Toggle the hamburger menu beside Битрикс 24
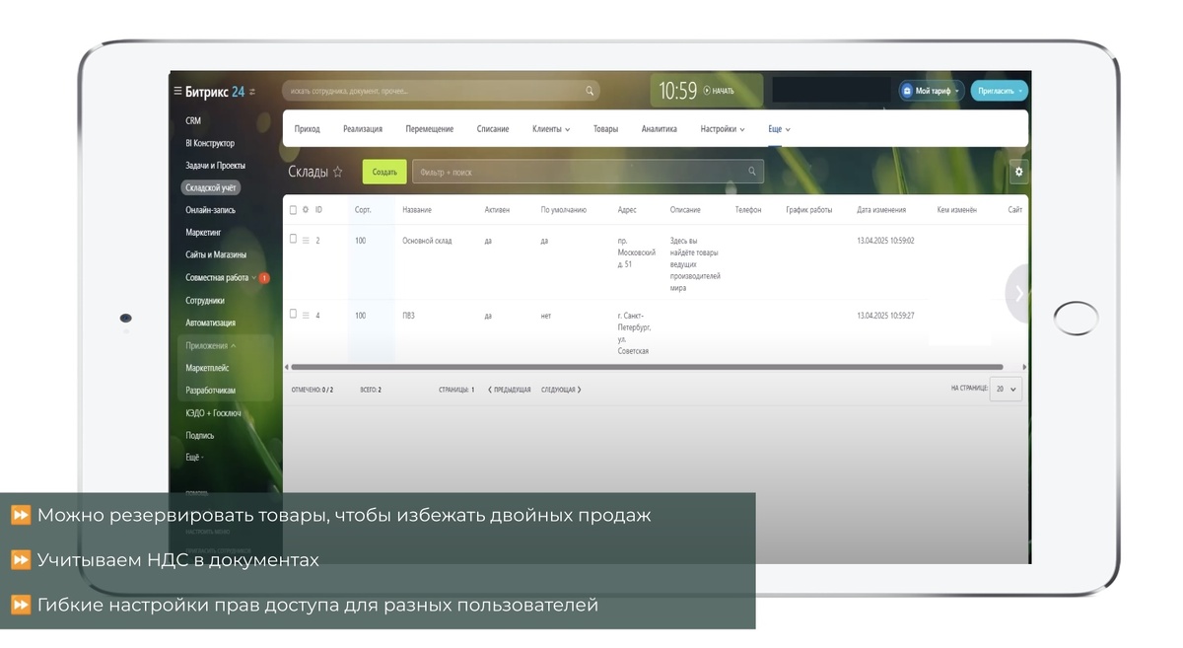This screenshot has width=1183, height=648. pos(177,92)
